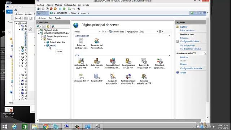Open Google Chrome from taskbar
This screenshot has height=130, width=231.
[x=46, y=126]
